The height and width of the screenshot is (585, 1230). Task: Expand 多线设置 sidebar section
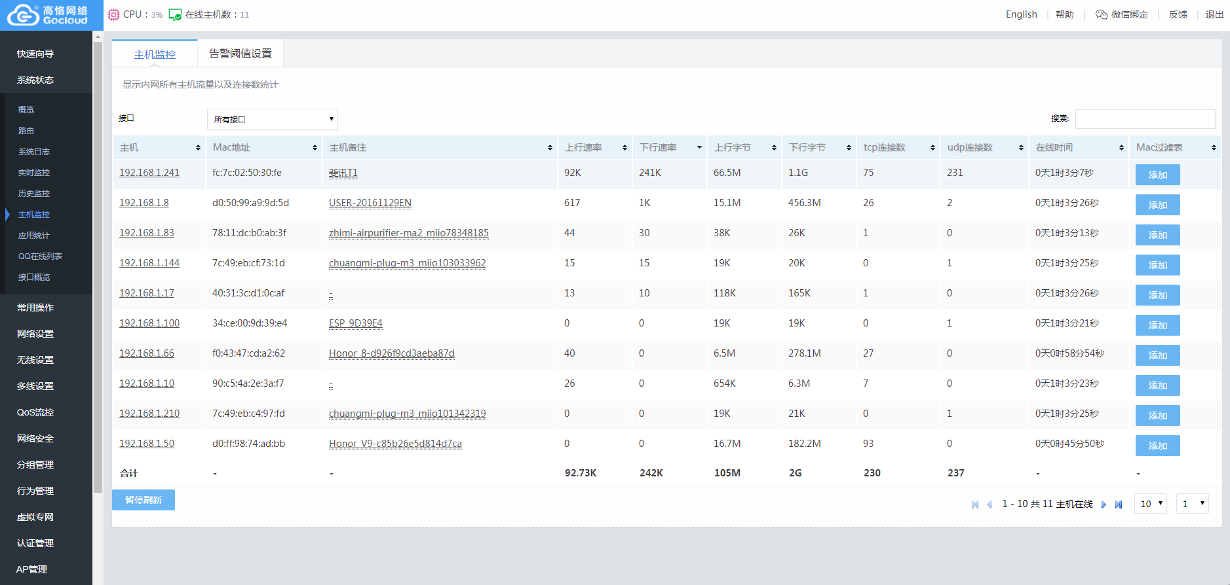[35, 386]
